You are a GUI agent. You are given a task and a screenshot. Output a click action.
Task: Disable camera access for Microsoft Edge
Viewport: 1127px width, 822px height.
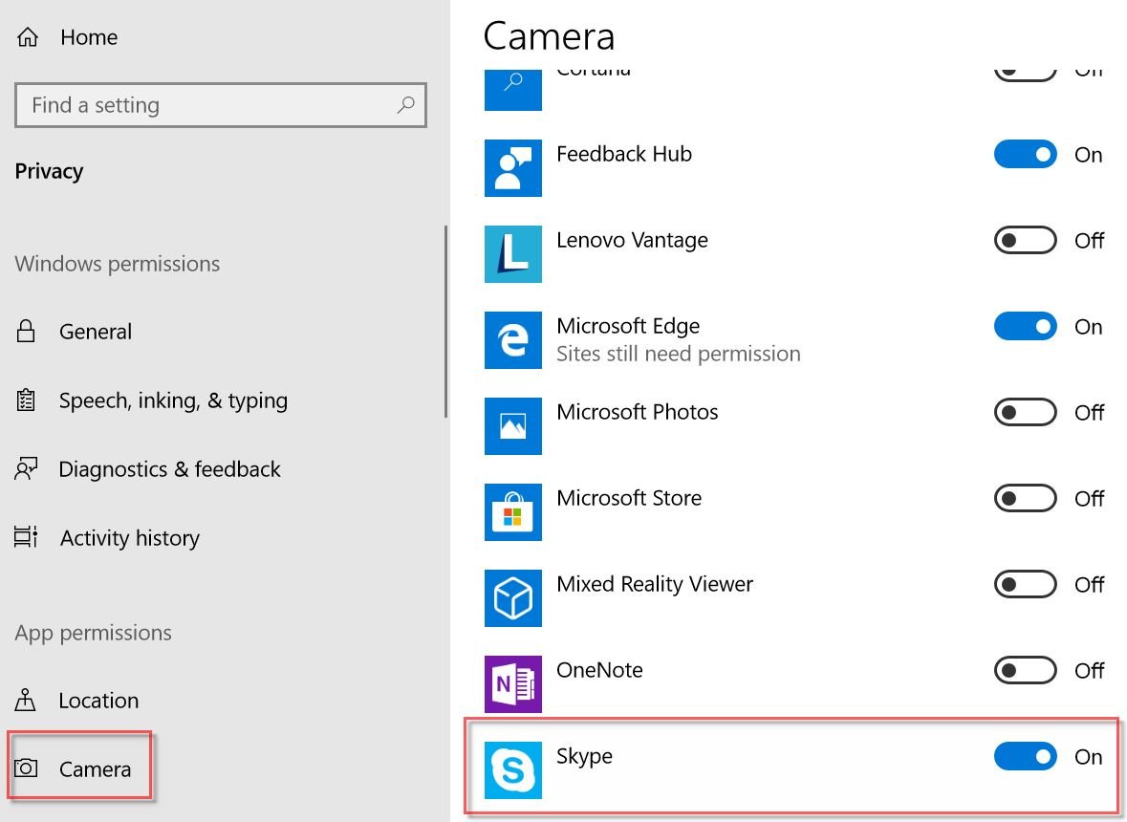[1025, 326]
